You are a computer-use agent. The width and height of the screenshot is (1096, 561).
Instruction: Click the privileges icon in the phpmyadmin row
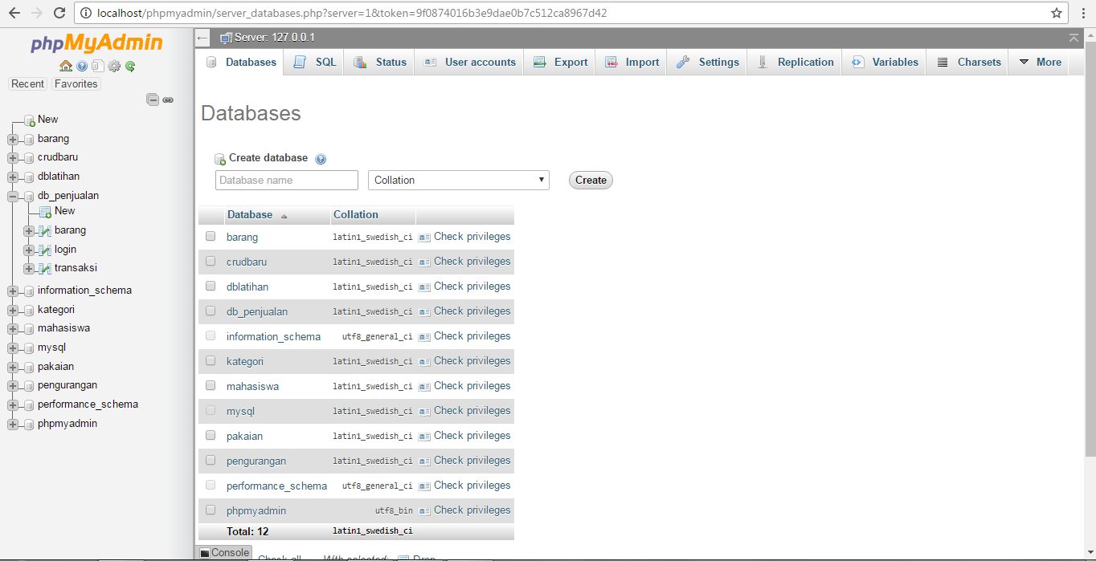pos(424,511)
